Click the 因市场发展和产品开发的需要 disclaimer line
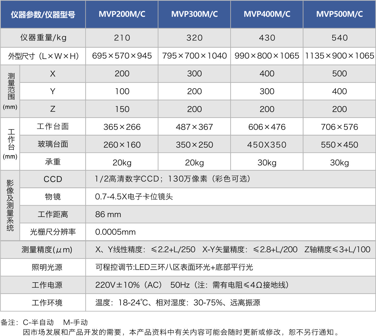 [x=181, y=332]
